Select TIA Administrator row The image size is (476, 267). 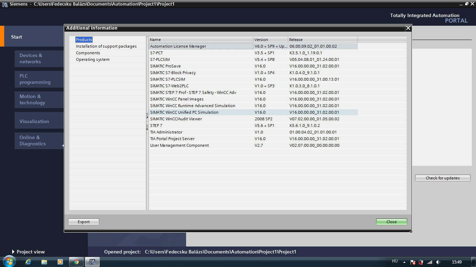click(x=253, y=132)
